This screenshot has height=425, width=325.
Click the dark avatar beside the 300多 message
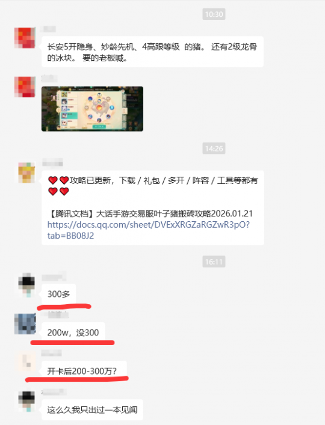tap(26, 285)
